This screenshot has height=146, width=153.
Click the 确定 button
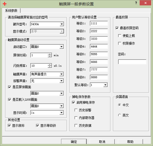click(x=74, y=142)
